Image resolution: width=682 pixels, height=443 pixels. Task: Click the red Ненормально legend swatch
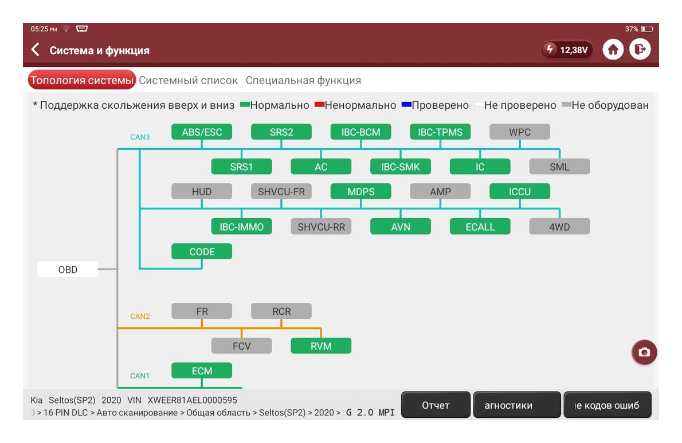319,104
